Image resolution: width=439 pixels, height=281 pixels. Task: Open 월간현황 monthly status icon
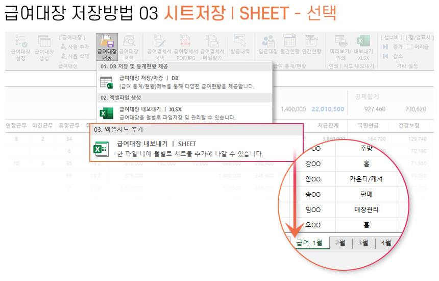tap(289, 46)
